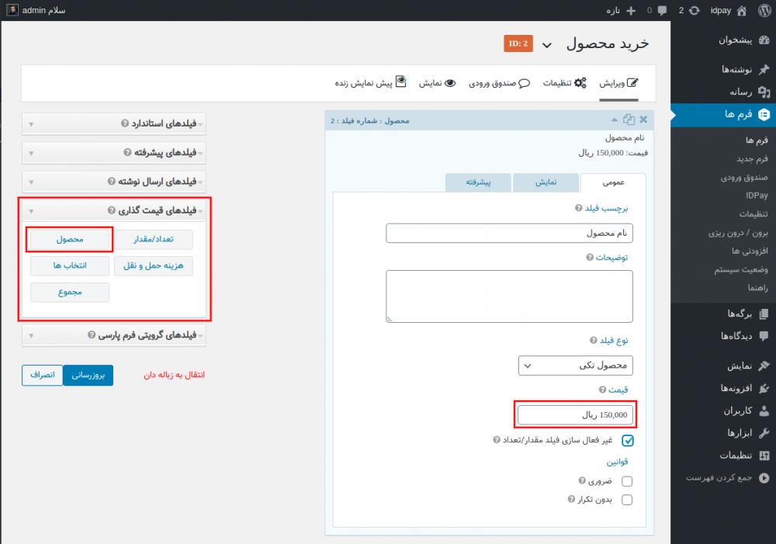Click the help icon next to قیمت
Image resolution: width=776 pixels, height=544 pixels.
coord(602,390)
